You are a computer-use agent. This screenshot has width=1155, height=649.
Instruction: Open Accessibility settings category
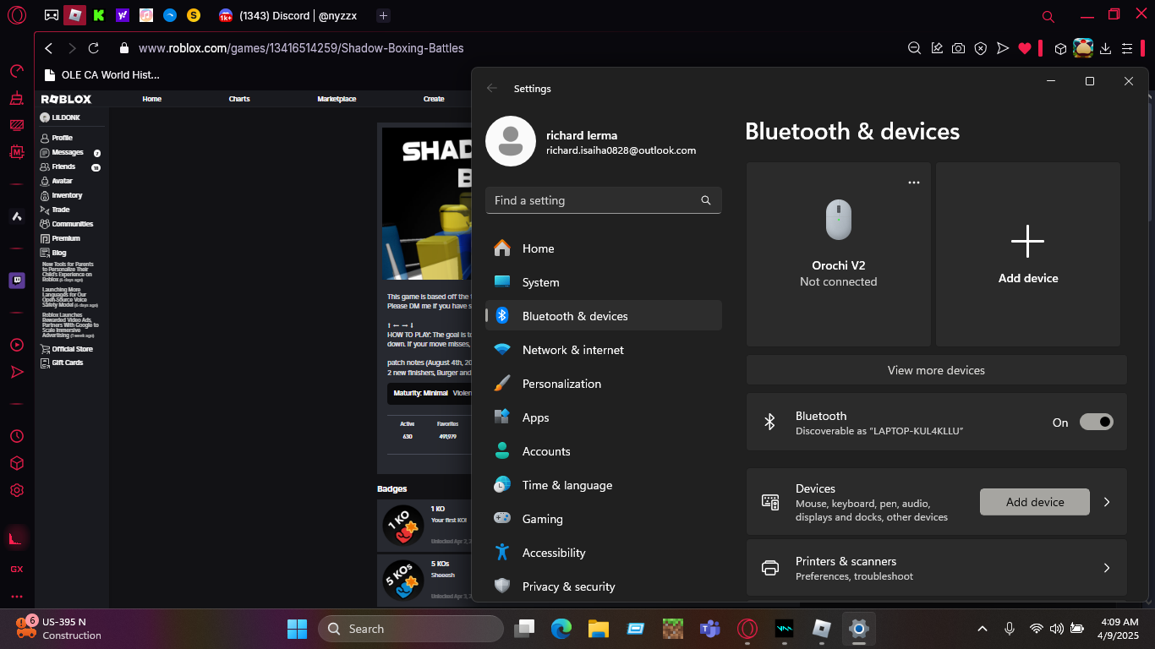pyautogui.click(x=604, y=553)
